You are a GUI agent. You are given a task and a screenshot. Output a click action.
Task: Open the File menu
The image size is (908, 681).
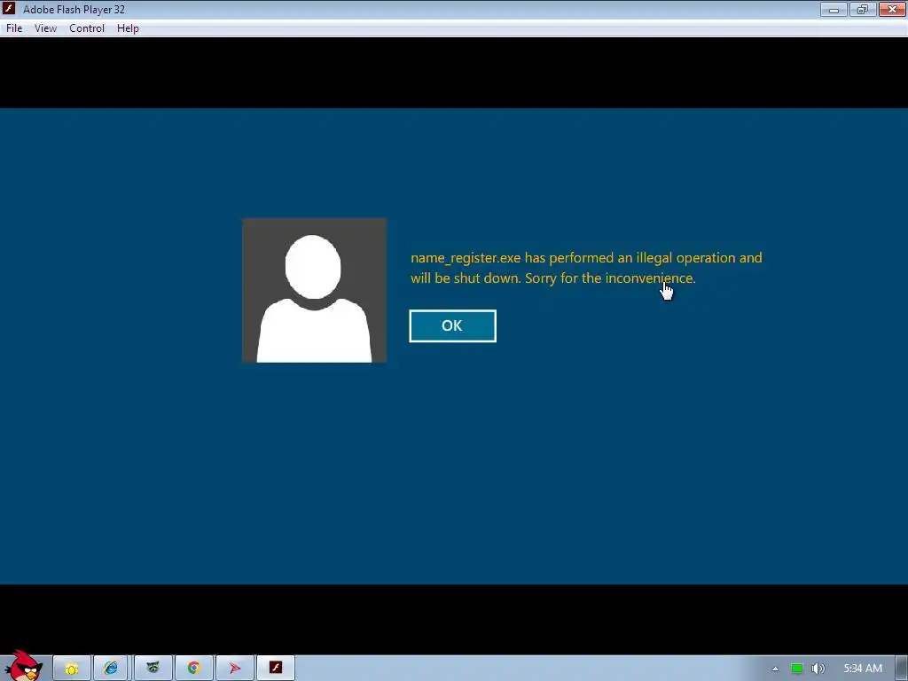click(x=14, y=28)
